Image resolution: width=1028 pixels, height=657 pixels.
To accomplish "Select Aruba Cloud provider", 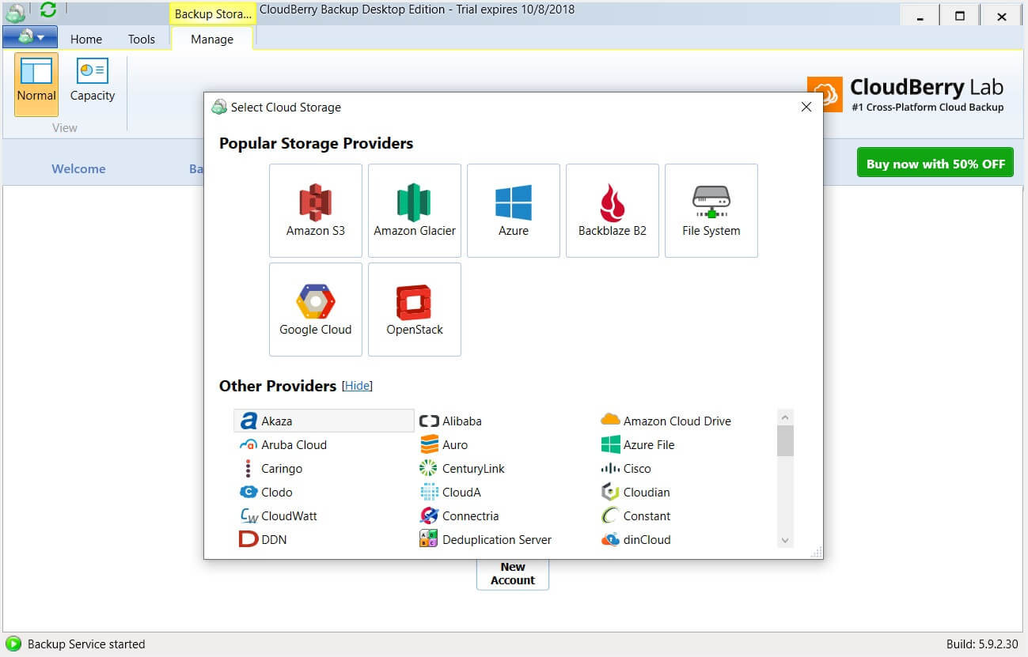I will 283,444.
